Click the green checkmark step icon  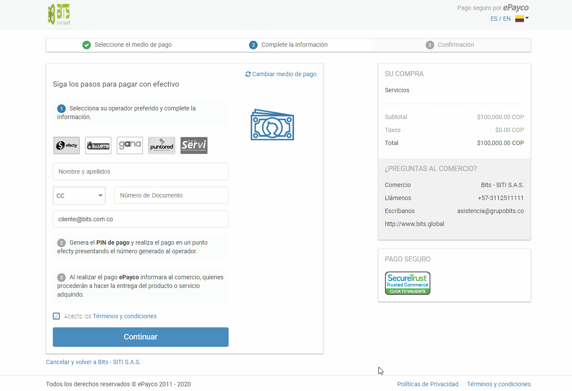coord(87,45)
